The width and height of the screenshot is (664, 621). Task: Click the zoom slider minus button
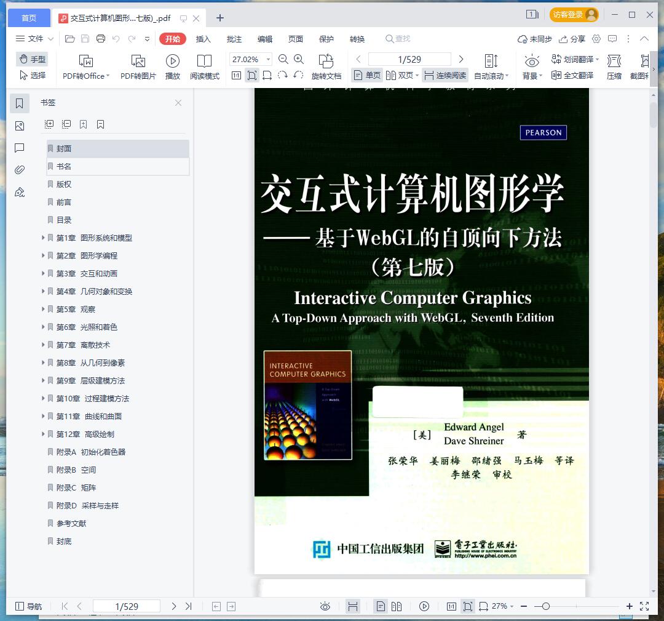coord(524,606)
